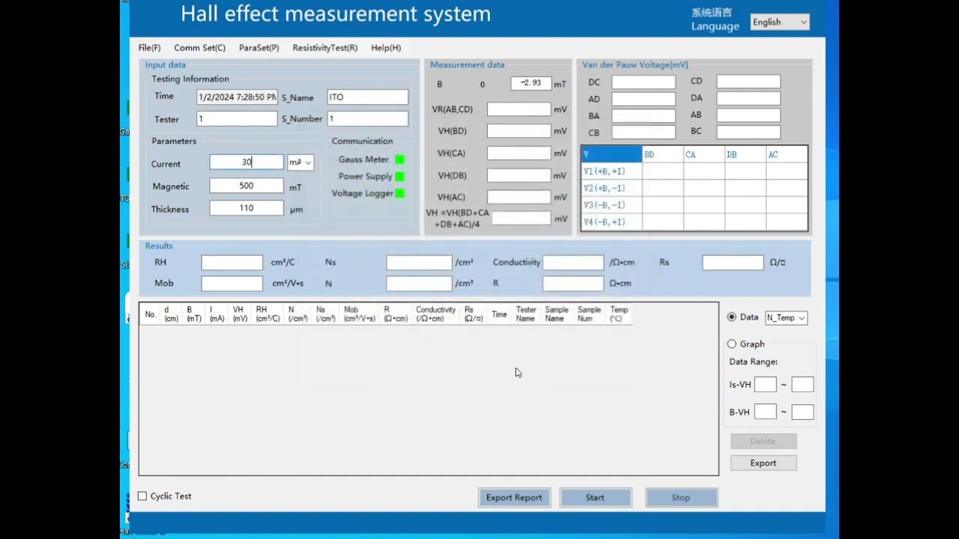959x539 pixels.
Task: Open the Comm Set(C) menu
Action: point(199,48)
